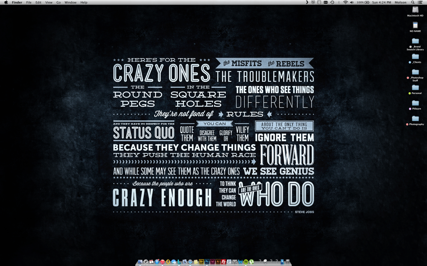Click the volume speaker menu icon
This screenshot has width=427, height=266.
tap(352, 2)
